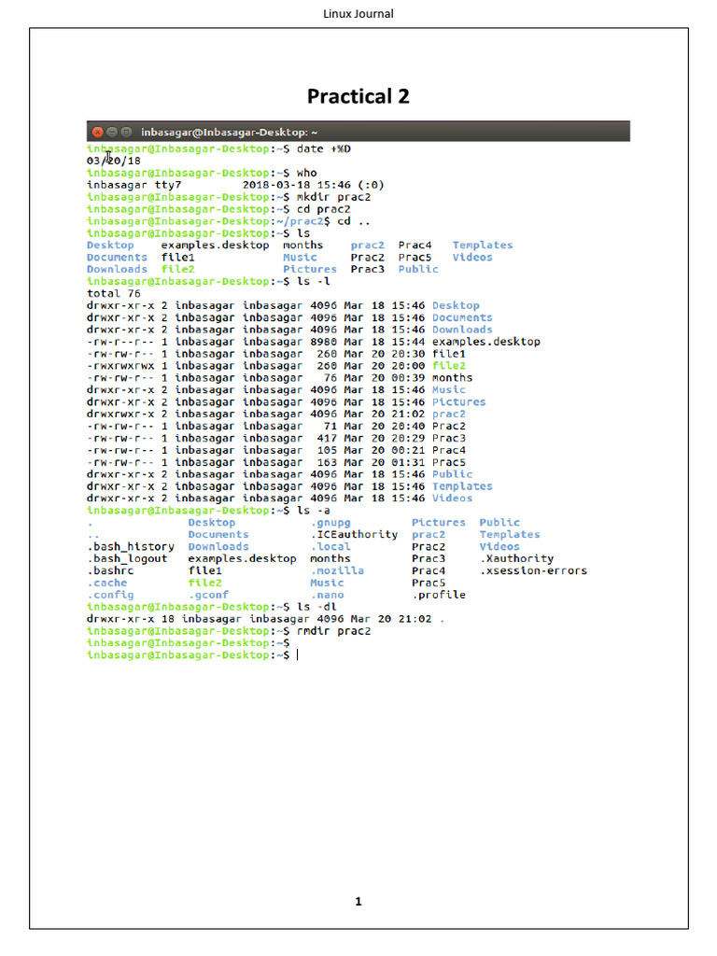Minimize the inbasagar terminal window
The image size is (717, 956).
tap(112, 132)
